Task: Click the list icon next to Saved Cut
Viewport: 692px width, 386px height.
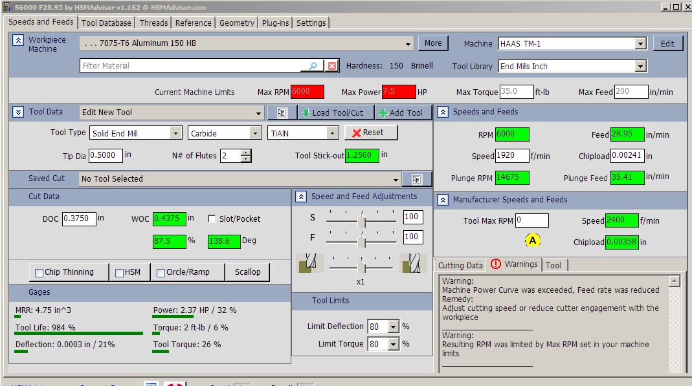Action: pos(416,179)
